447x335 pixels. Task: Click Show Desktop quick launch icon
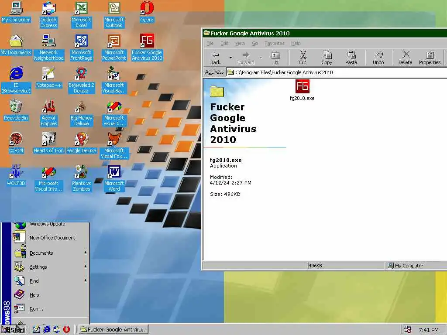click(37, 330)
